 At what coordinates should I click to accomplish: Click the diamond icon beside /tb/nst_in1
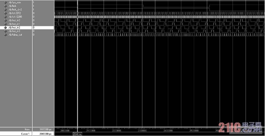click(6, 24)
